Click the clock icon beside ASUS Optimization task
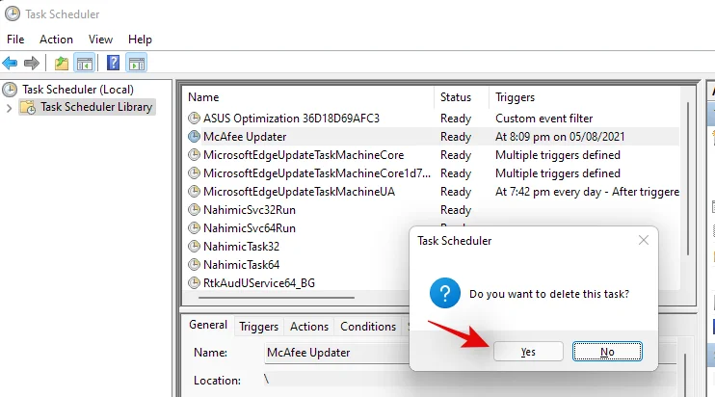 point(195,119)
